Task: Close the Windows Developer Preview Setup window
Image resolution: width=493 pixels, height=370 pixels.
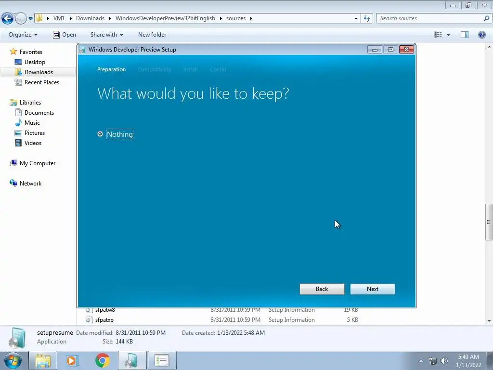Action: (x=406, y=50)
